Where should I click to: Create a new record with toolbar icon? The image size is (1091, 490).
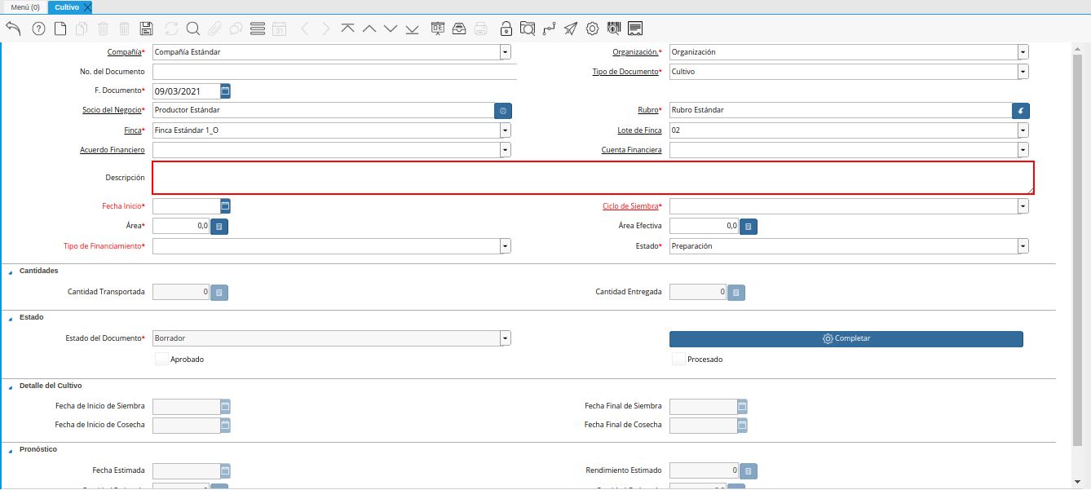click(x=60, y=29)
